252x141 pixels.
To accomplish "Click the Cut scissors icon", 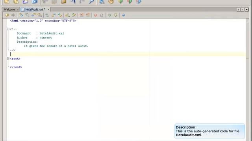I will [45, 2].
